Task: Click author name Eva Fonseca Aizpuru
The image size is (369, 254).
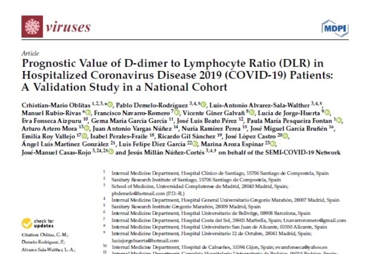Action: click(51, 121)
